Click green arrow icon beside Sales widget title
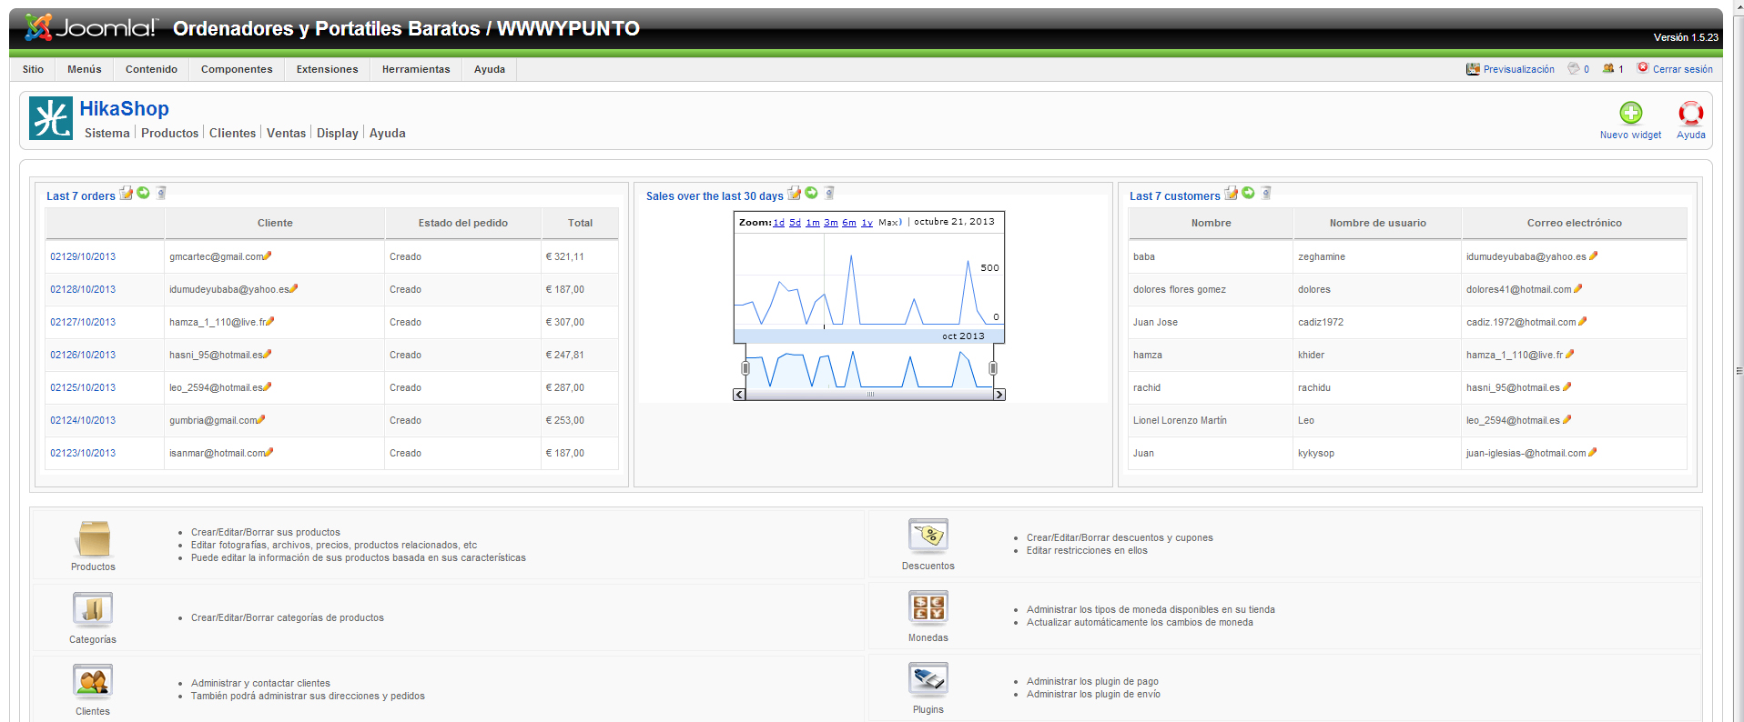The width and height of the screenshot is (1744, 722). tap(811, 193)
